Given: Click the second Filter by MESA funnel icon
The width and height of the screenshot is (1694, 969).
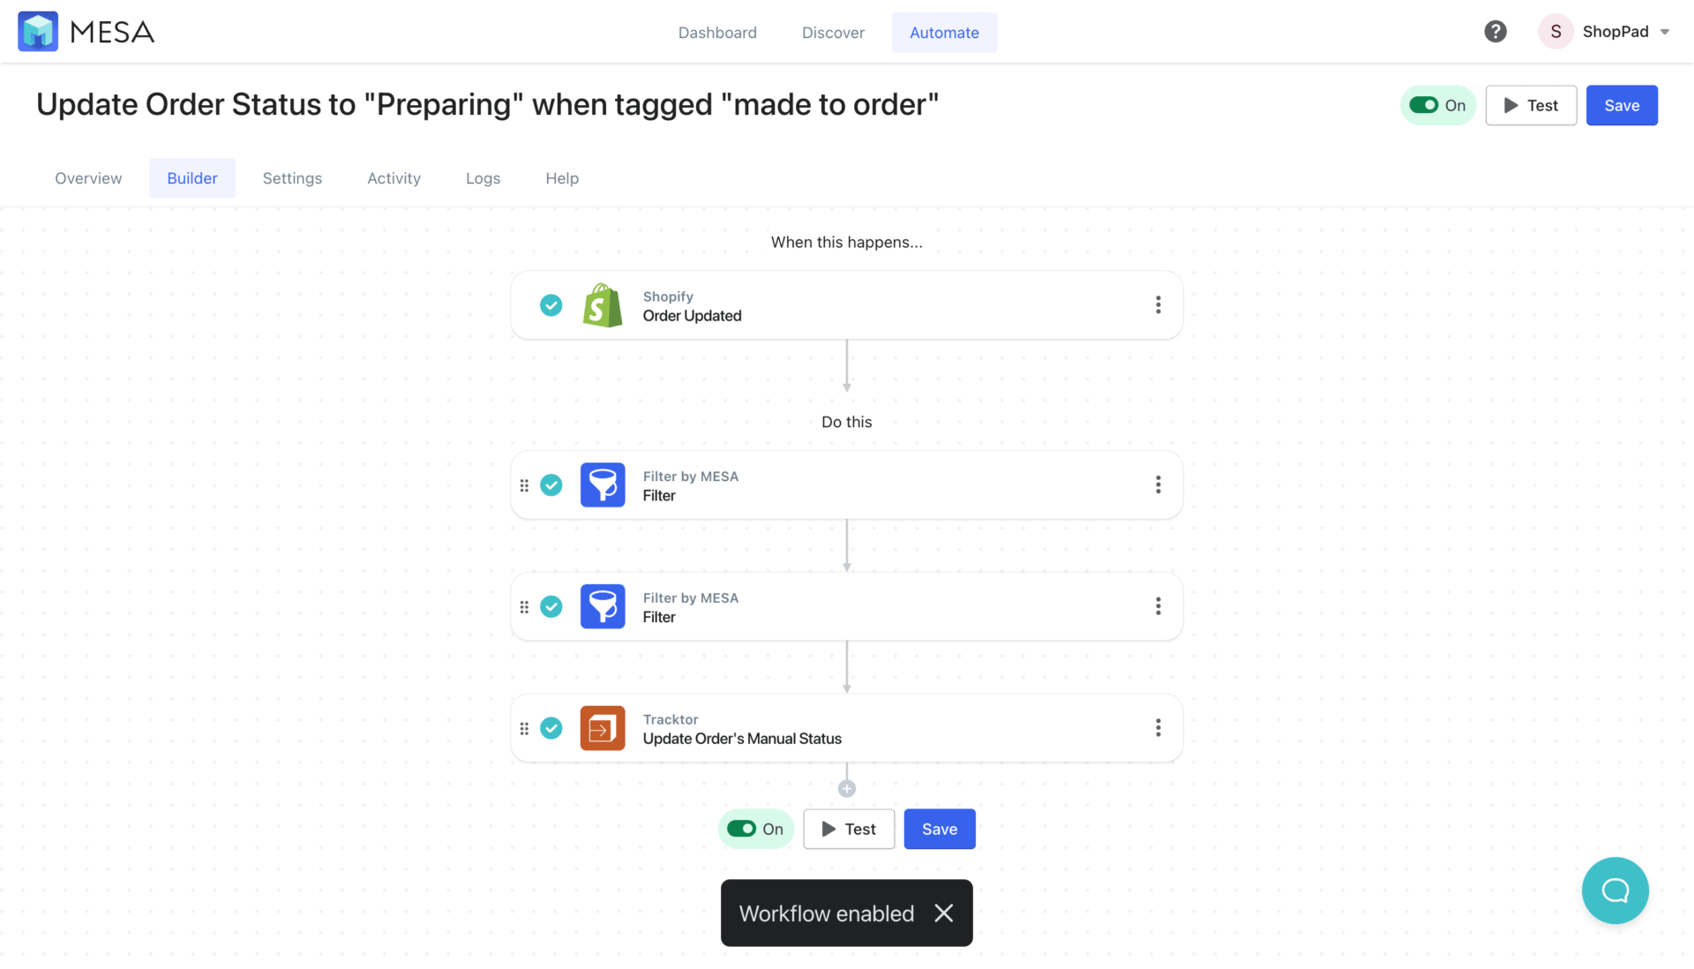Looking at the screenshot, I should click(x=603, y=606).
